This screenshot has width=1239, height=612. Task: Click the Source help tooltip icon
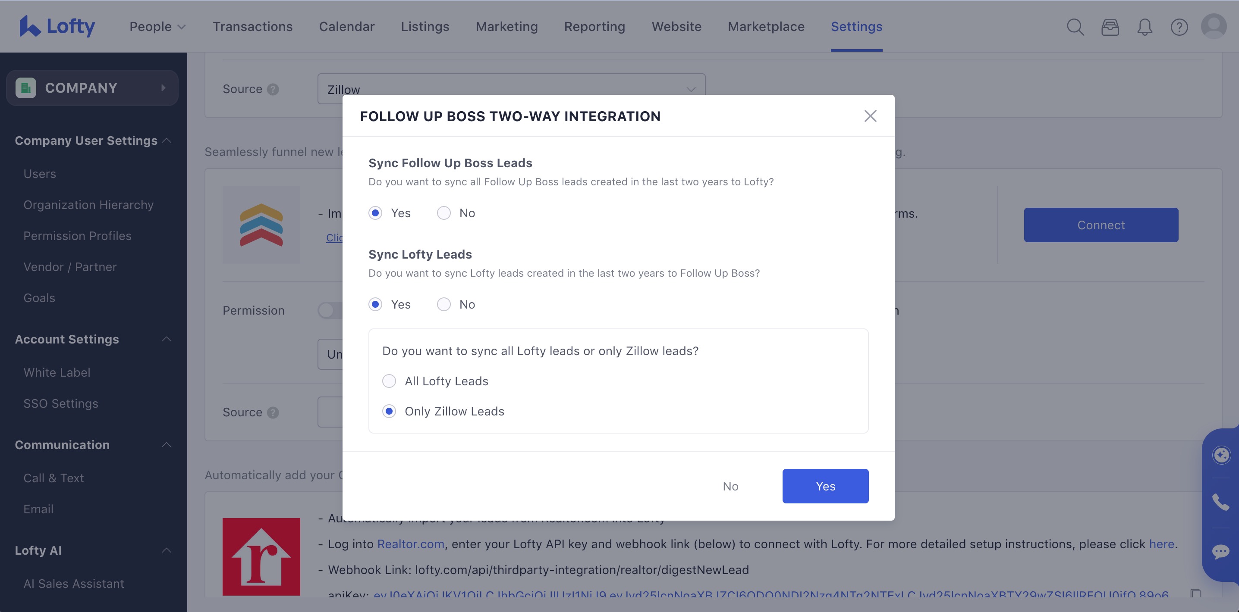273,89
